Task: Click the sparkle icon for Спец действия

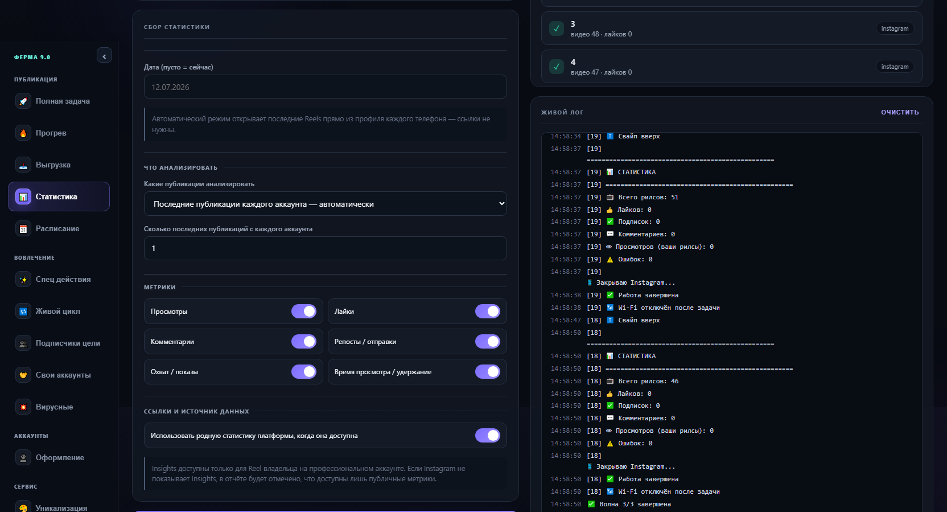Action: pos(23,280)
